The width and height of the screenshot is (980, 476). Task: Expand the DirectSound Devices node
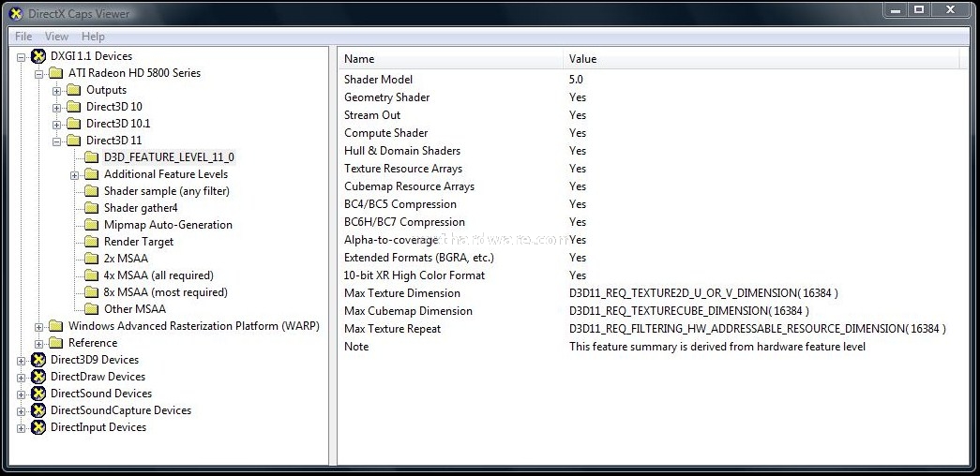tap(22, 394)
